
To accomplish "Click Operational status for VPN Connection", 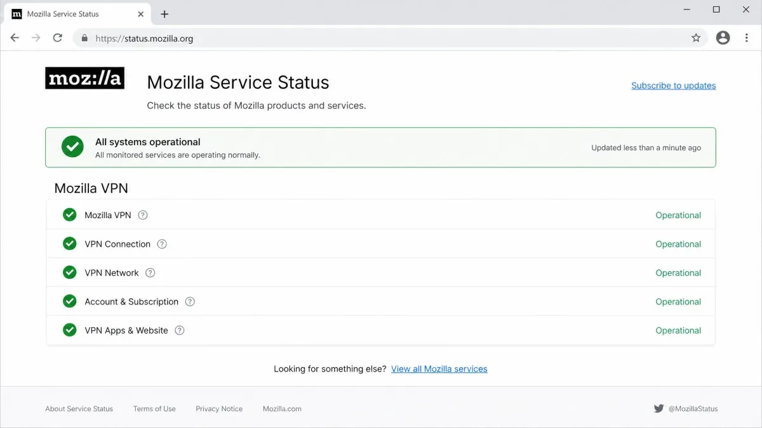I will (x=678, y=244).
